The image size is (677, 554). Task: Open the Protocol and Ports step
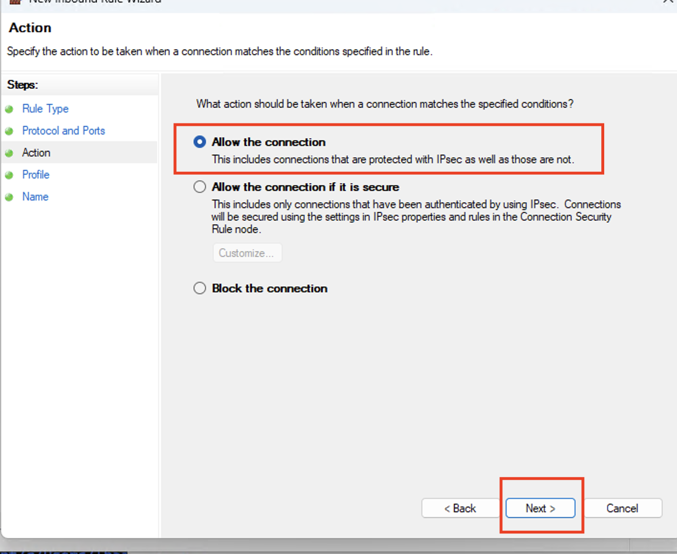coord(63,131)
